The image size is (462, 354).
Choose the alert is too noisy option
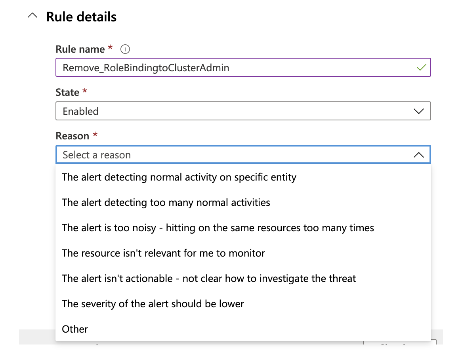pyautogui.click(x=218, y=228)
